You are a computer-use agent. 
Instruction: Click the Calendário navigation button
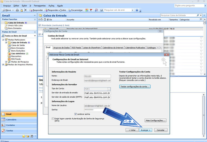19,120
